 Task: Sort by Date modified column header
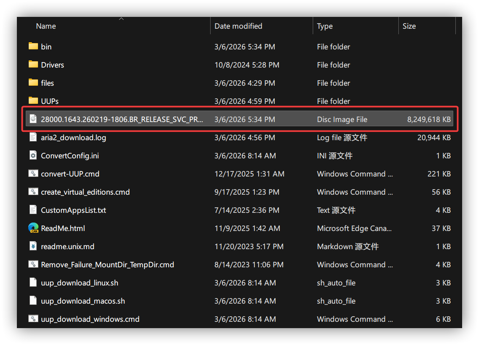[x=238, y=26]
